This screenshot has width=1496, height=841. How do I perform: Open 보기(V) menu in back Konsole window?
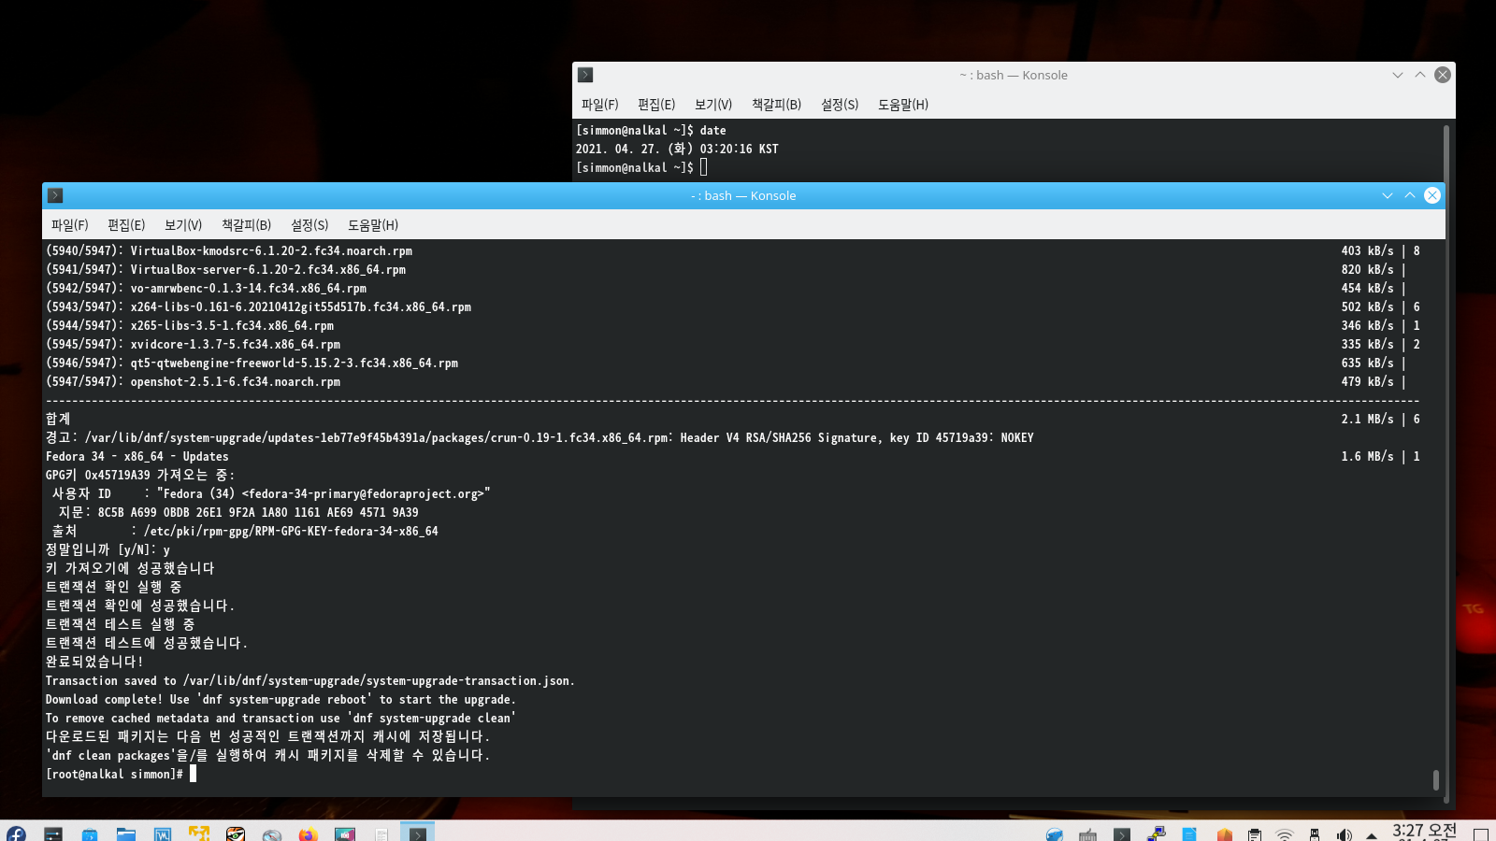pyautogui.click(x=713, y=105)
